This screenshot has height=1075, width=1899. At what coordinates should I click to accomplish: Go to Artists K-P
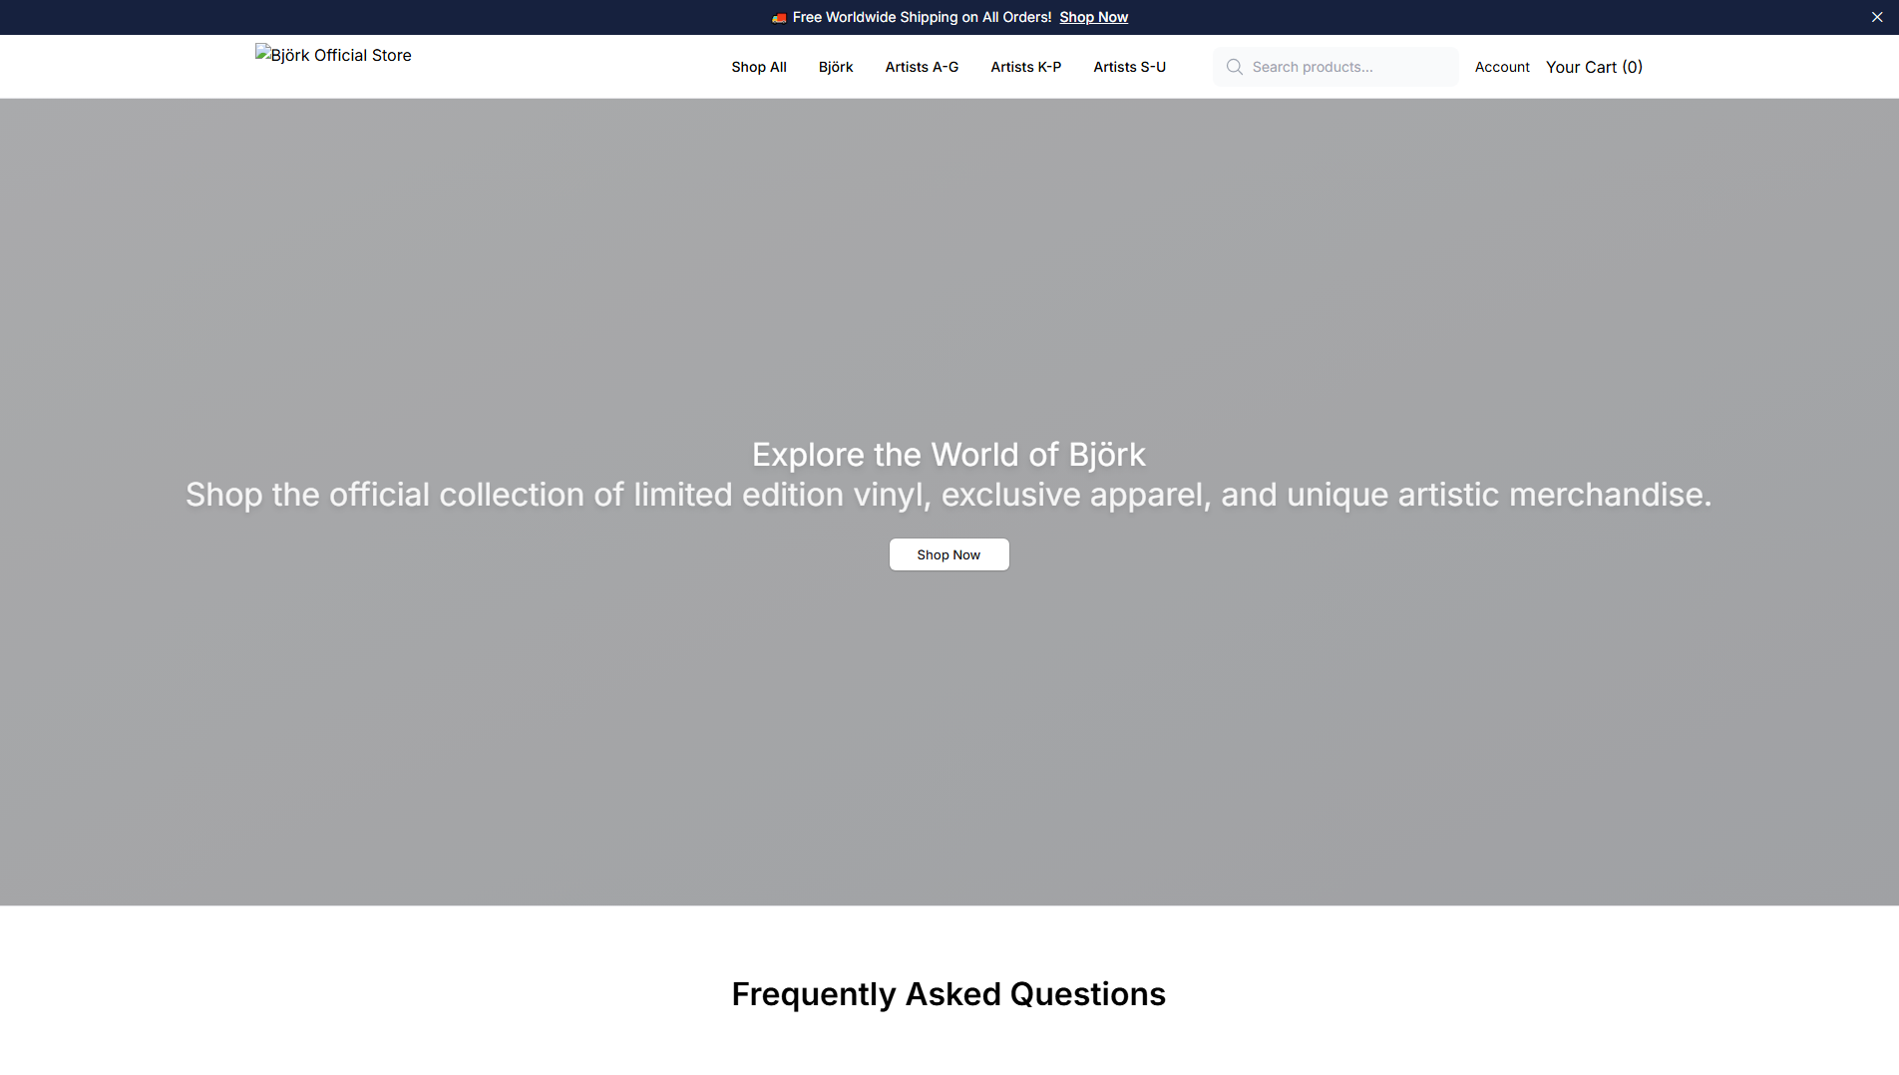point(1025,67)
